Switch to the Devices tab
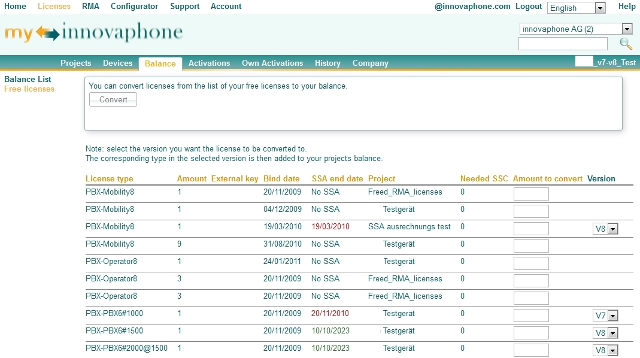 pos(117,63)
